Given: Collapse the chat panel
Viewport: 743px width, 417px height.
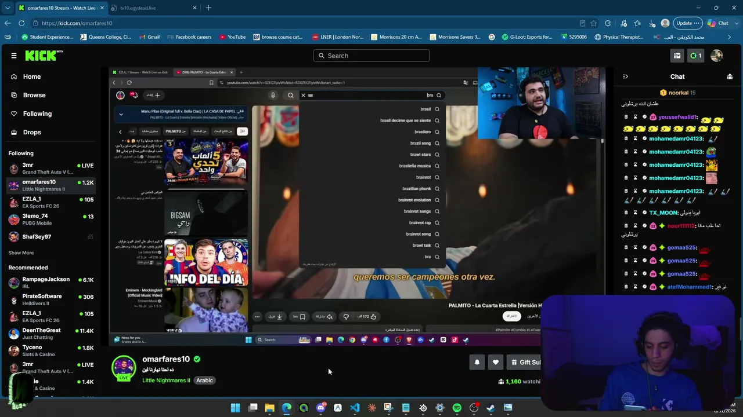Looking at the screenshot, I should 625,76.
